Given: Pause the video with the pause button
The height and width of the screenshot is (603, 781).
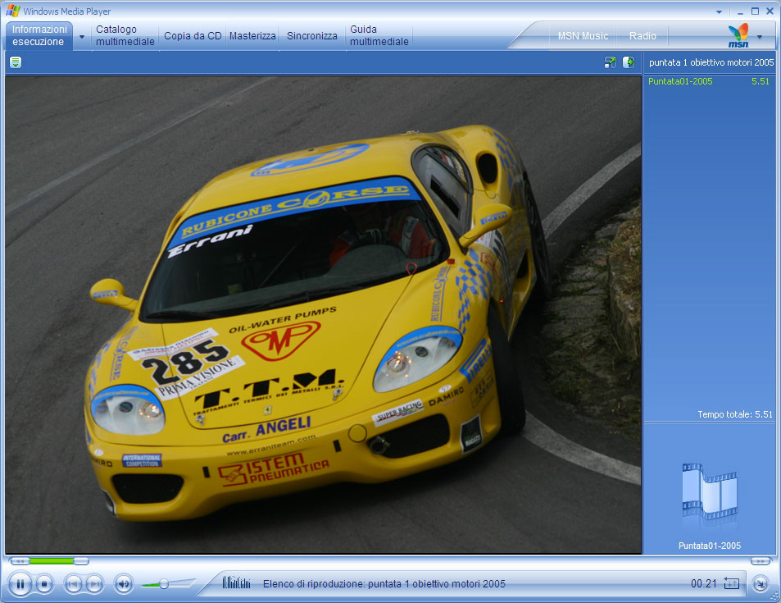Looking at the screenshot, I should click(20, 583).
